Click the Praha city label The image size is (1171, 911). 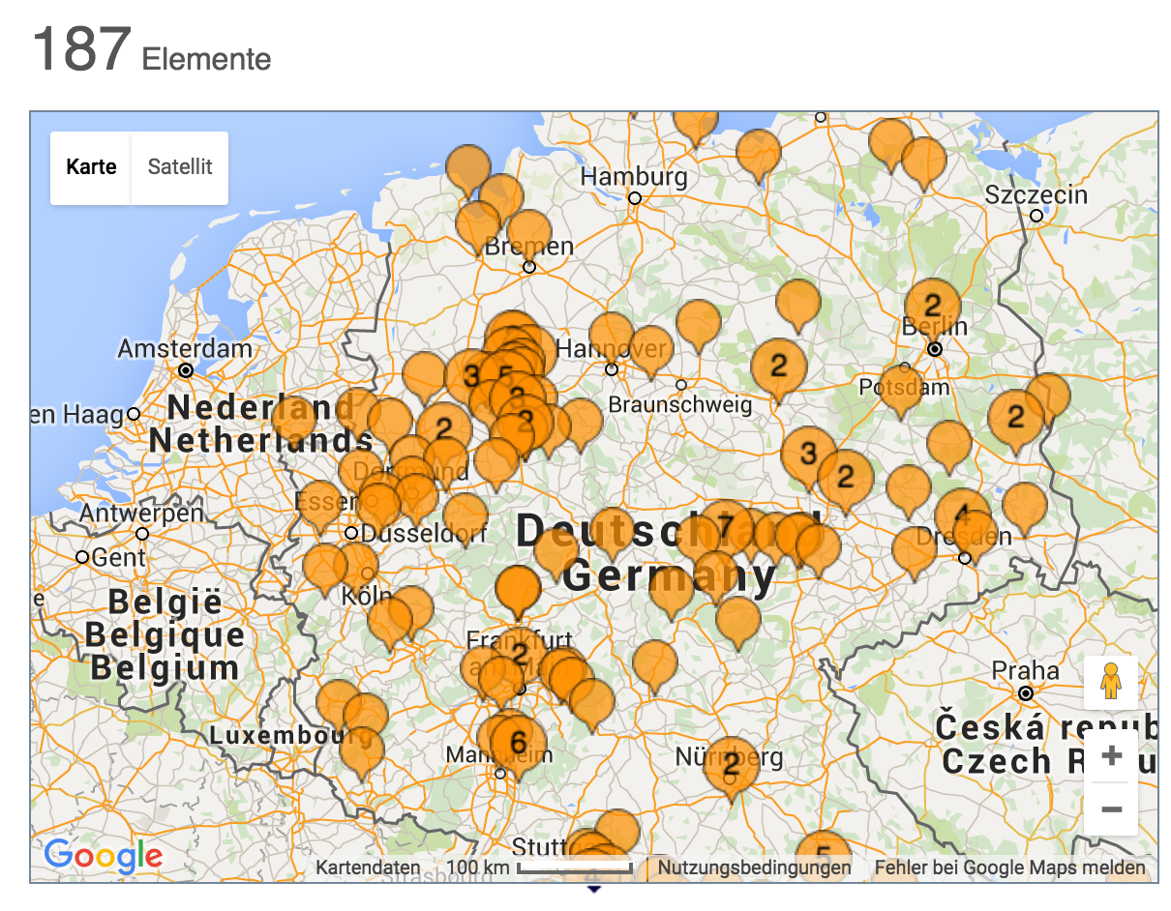[x=1026, y=669]
